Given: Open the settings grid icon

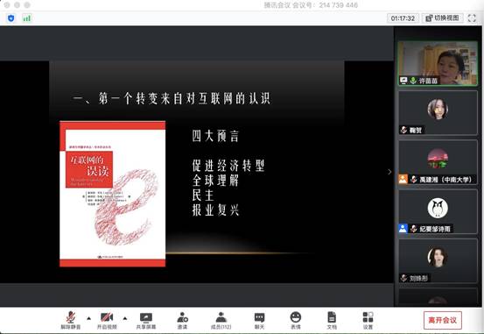Looking at the screenshot, I should 368,320.
